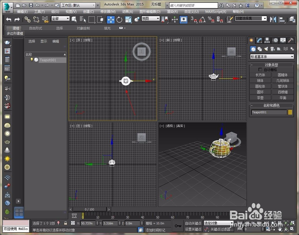Select the Lights category icon
This screenshot has width=299, height=235.
(266, 49)
